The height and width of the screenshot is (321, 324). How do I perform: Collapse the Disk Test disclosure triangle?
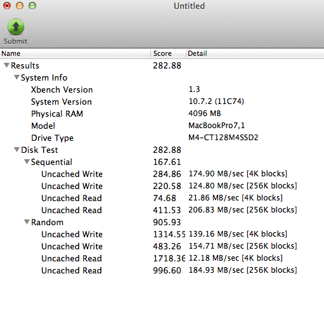tap(16, 150)
